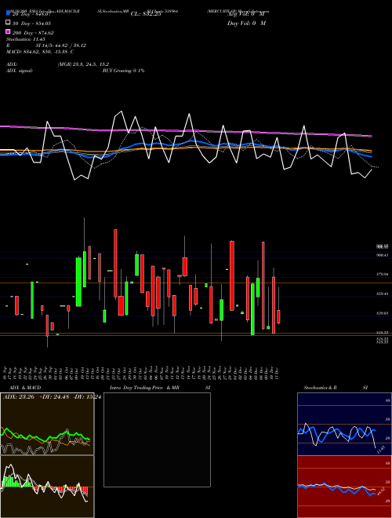Select the '200 Day = 874.62' legend text
The height and width of the screenshot is (518, 392).
33,33
